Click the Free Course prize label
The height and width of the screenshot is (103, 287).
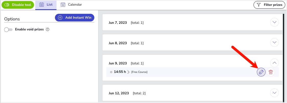point(139,72)
